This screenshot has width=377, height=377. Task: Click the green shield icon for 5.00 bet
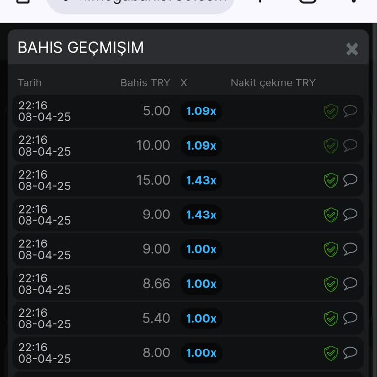tap(331, 111)
